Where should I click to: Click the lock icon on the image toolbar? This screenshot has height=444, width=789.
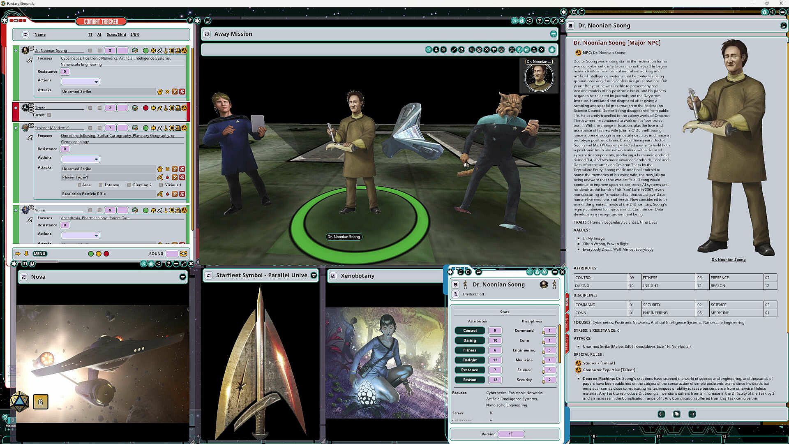pos(552,50)
